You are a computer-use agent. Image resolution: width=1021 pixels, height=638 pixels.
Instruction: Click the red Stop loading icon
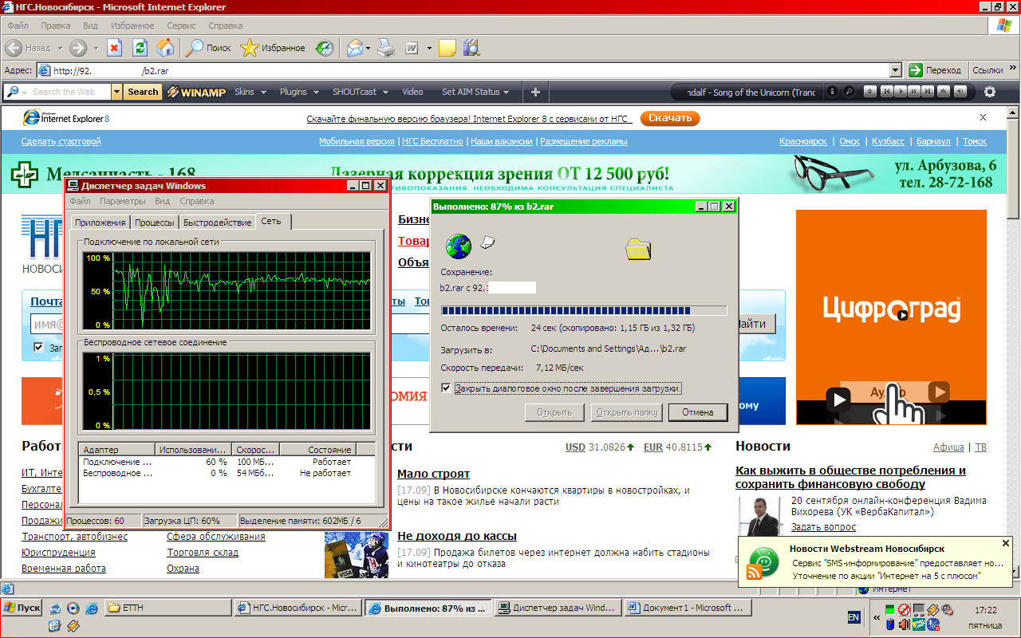114,48
